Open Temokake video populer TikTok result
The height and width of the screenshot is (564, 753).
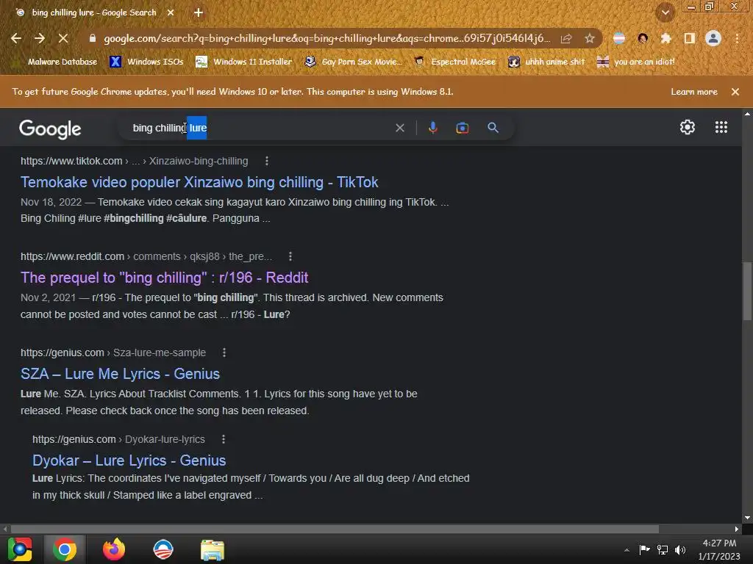coord(199,182)
